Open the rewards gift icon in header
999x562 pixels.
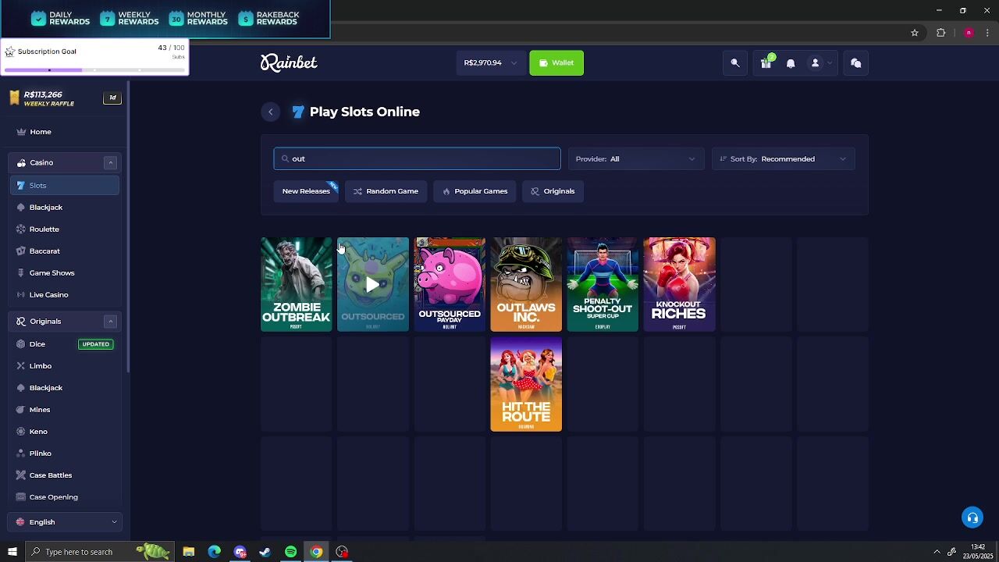click(766, 63)
